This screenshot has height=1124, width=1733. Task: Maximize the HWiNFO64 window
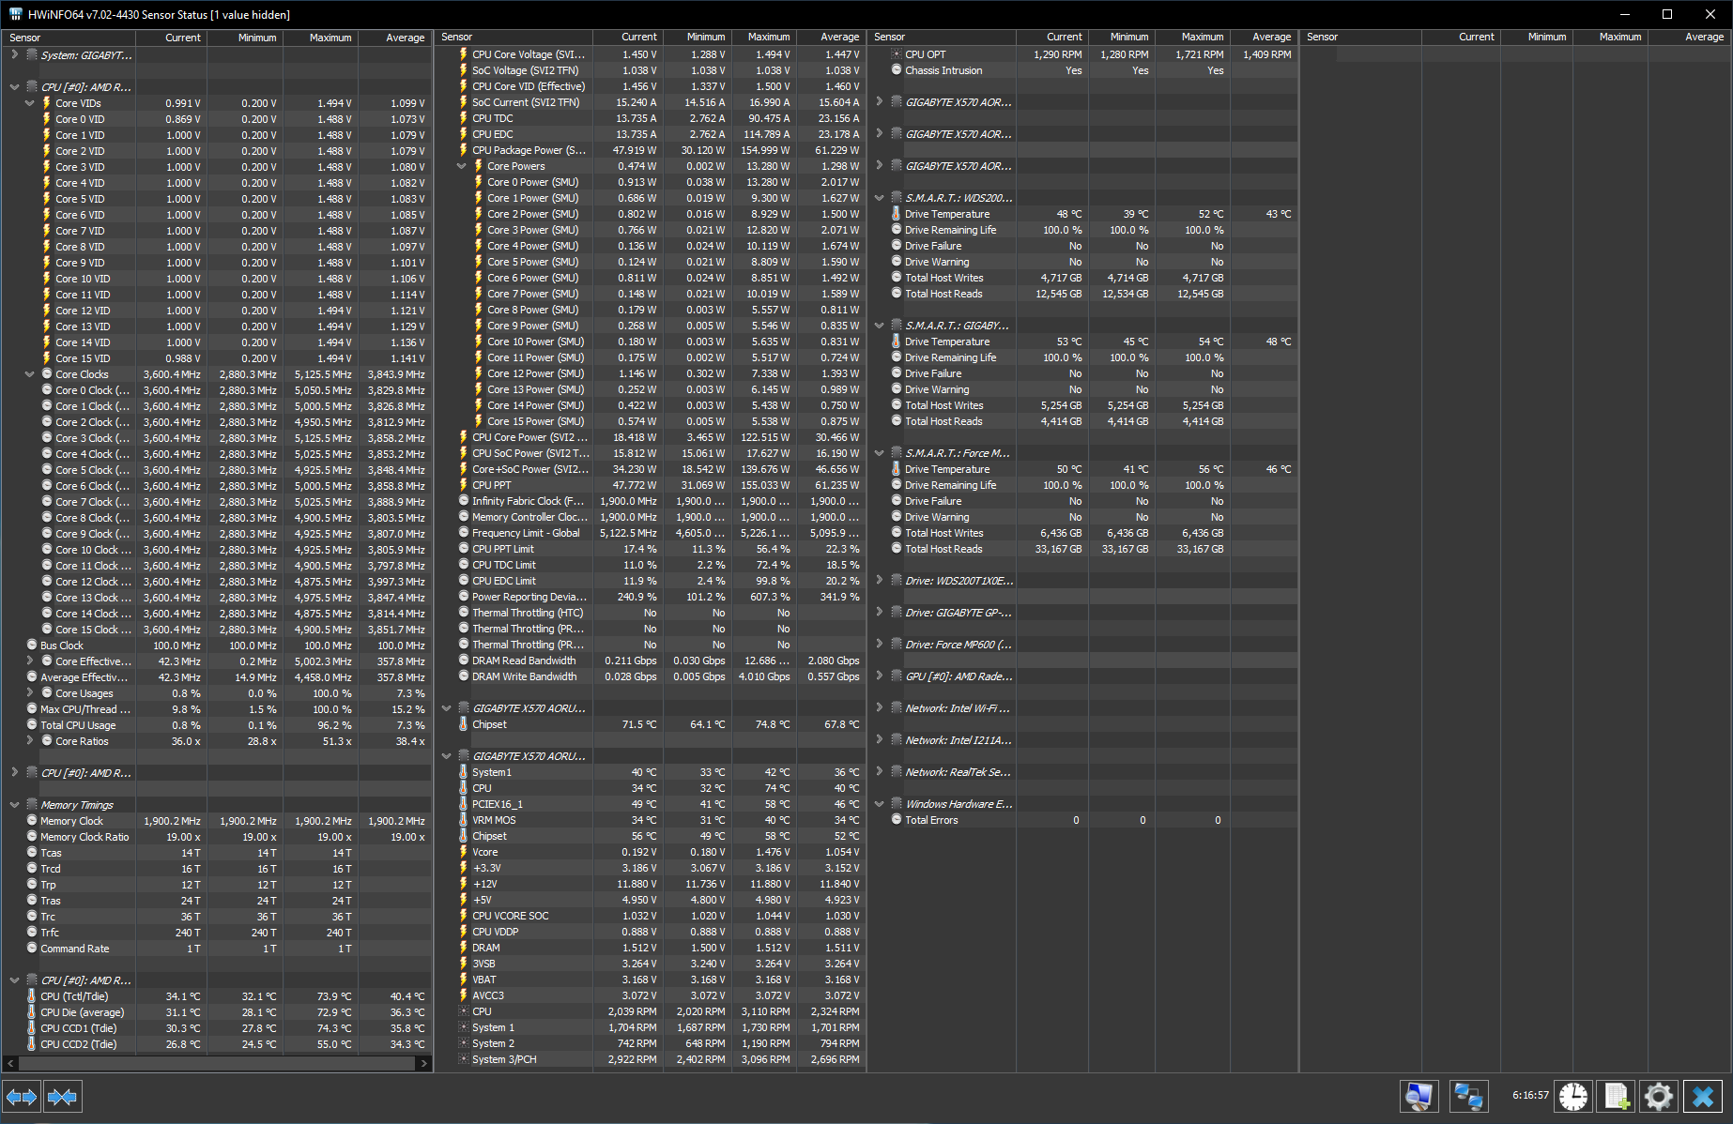coord(1667,14)
